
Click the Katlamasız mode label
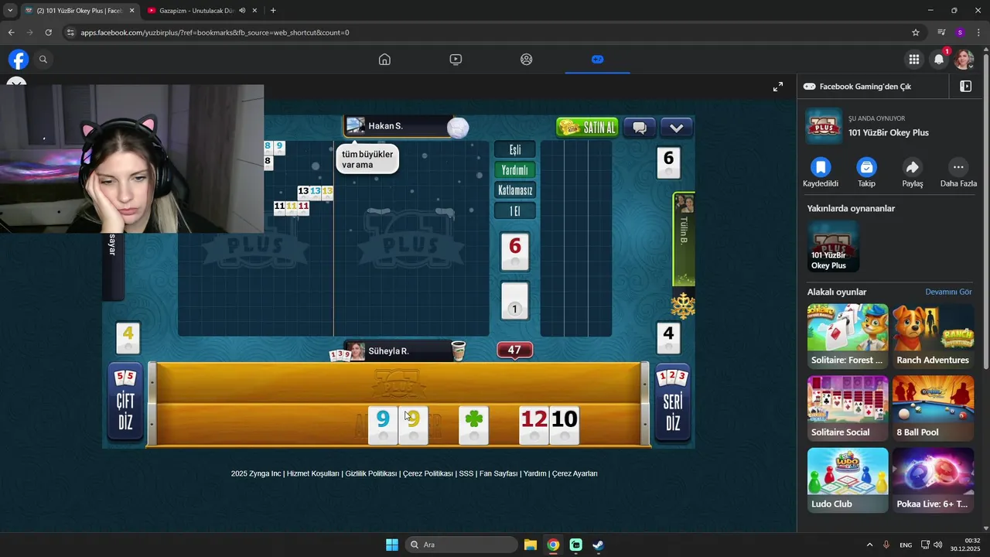tap(515, 190)
